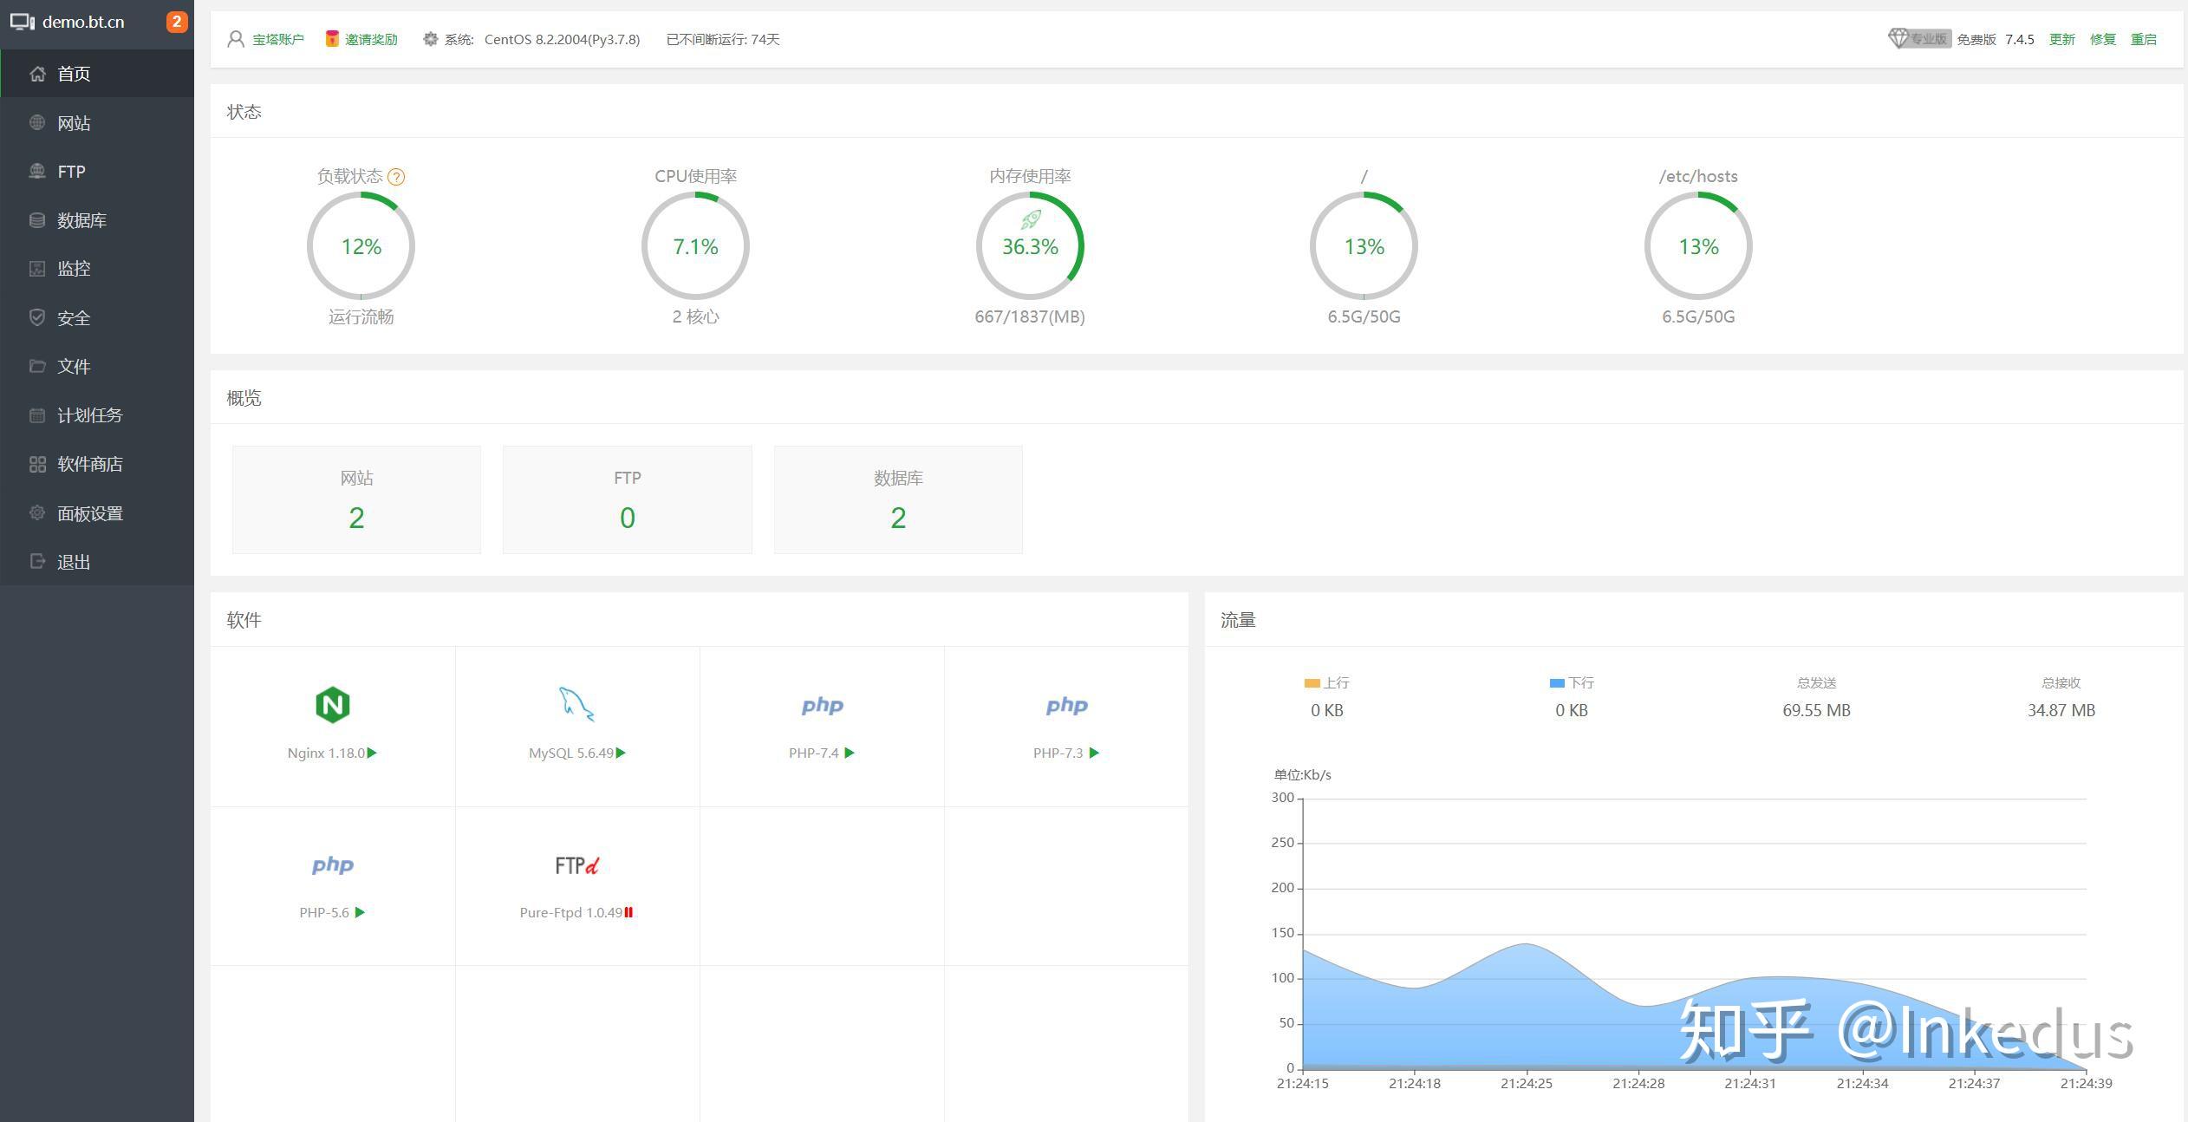Screen dimensions: 2188x1122
Task: Click the /etc/hosts disk 13% gauge
Action: 1698,246
